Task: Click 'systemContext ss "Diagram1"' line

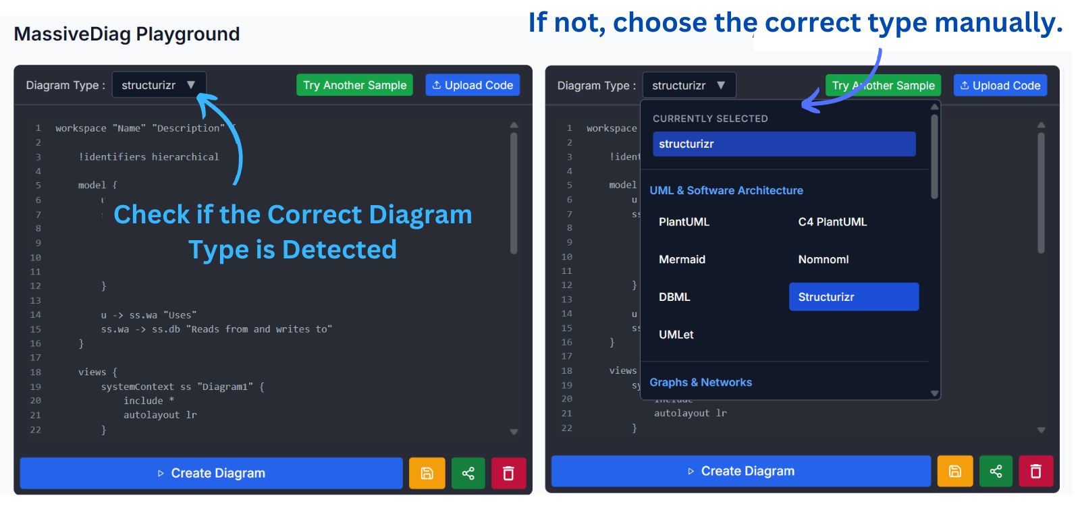Action: 182,387
